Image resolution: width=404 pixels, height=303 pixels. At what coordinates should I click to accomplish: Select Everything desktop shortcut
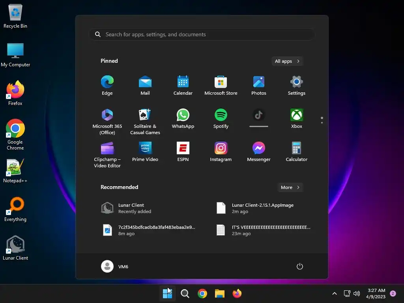tap(15, 209)
